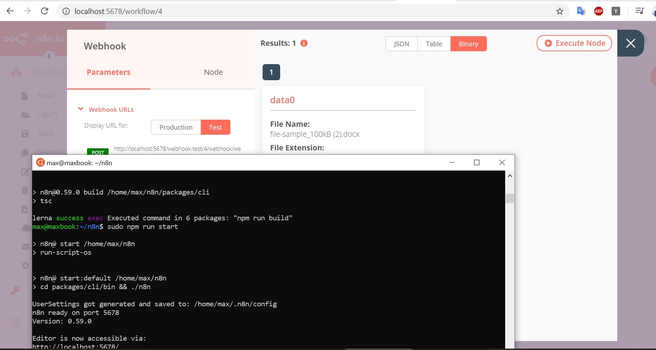This screenshot has height=350, width=656.
Task: Select the Parameters tab
Action: (109, 72)
